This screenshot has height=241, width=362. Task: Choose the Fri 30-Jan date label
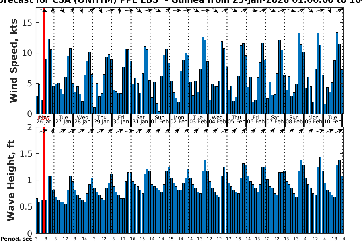click(121, 119)
